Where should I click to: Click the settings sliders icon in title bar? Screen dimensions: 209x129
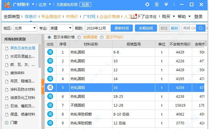(x=157, y=5)
